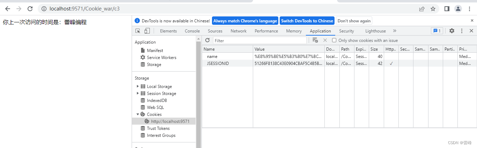Refresh the cookies table
Viewport: 477px width, 148px height.
(x=207, y=40)
